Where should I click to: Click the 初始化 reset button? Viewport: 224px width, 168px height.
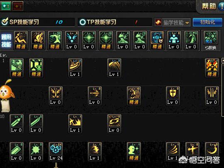[207, 22]
